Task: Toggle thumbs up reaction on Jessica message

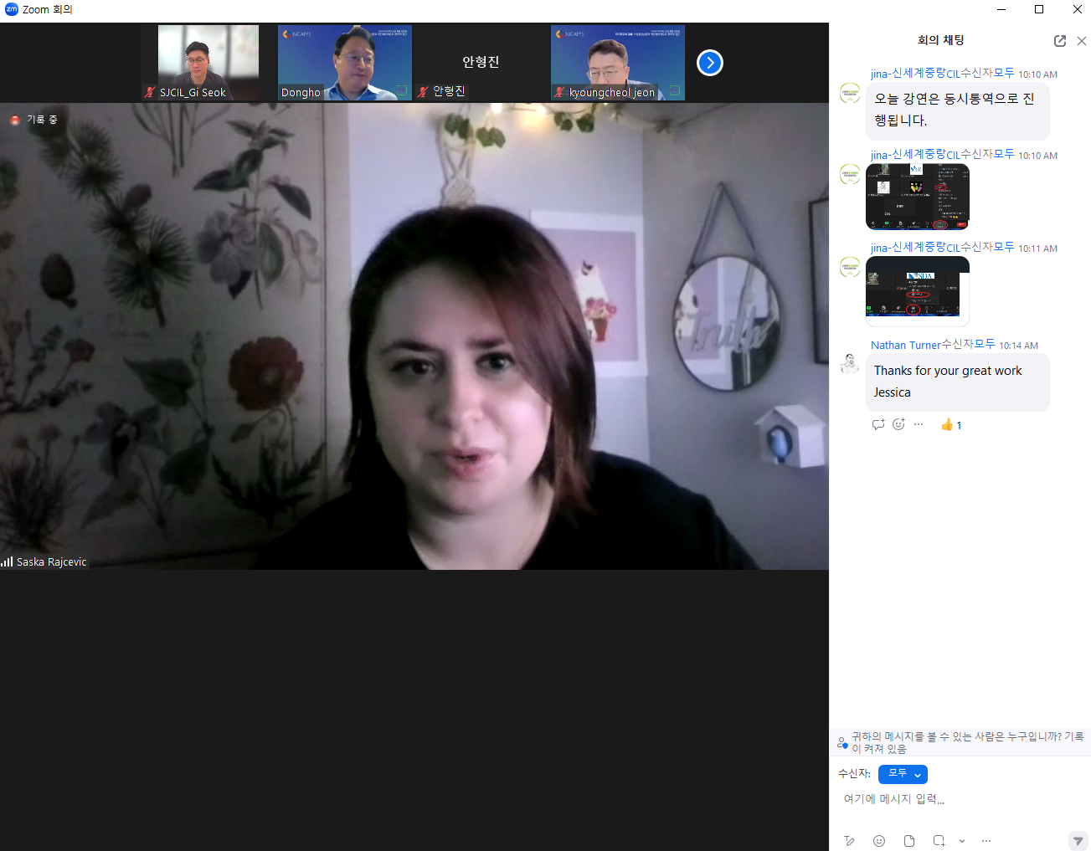Action: coord(950,425)
